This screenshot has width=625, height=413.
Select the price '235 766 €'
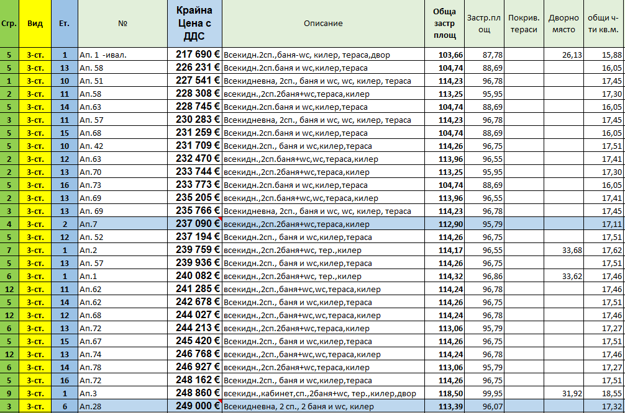tap(194, 211)
